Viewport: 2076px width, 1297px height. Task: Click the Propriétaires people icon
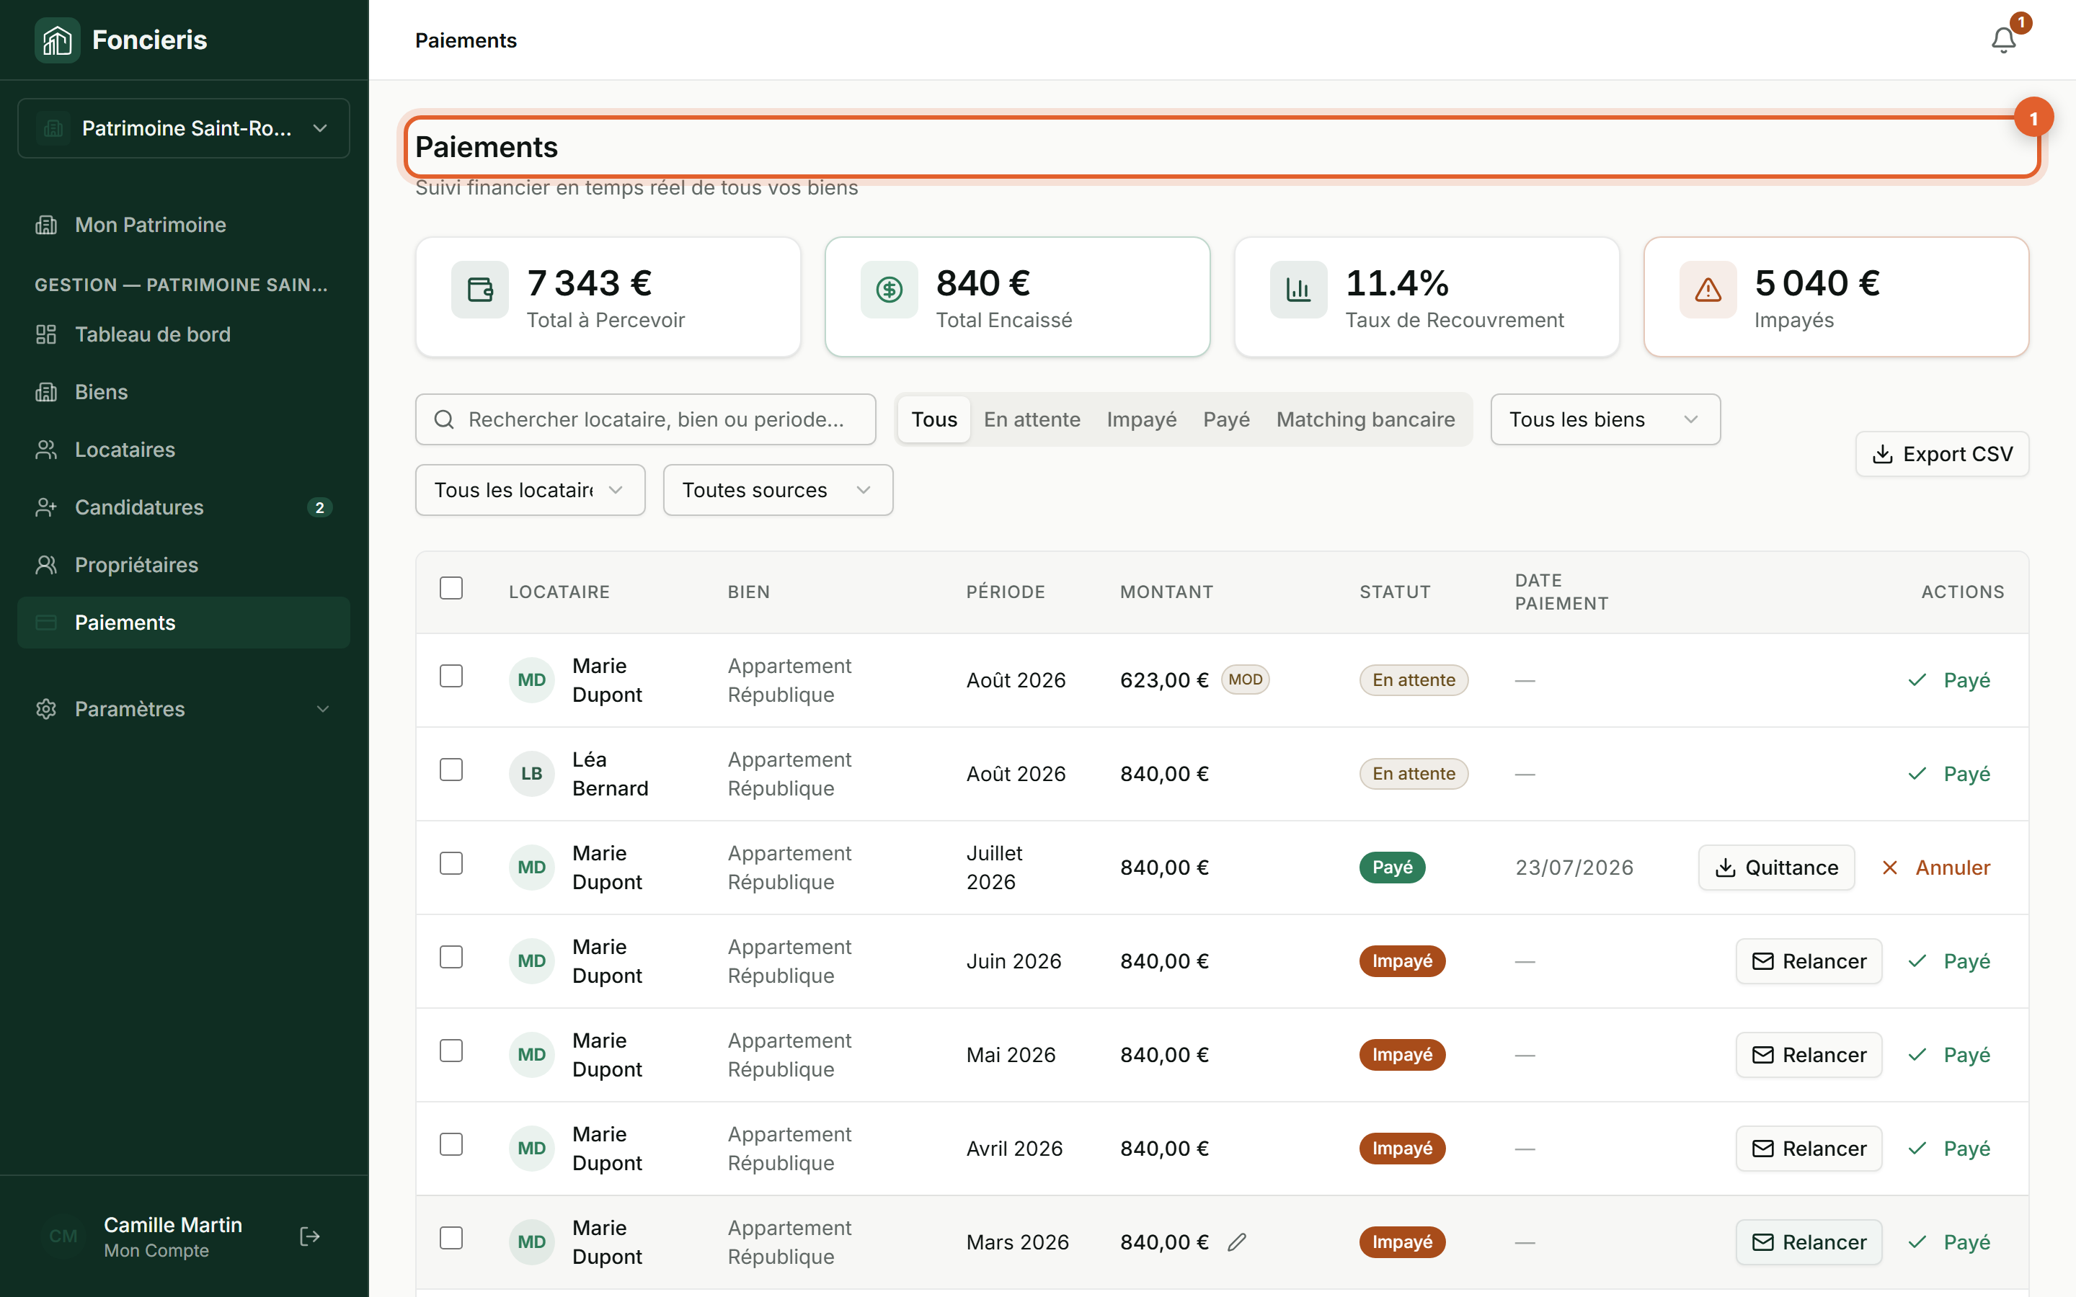pyautogui.click(x=46, y=564)
